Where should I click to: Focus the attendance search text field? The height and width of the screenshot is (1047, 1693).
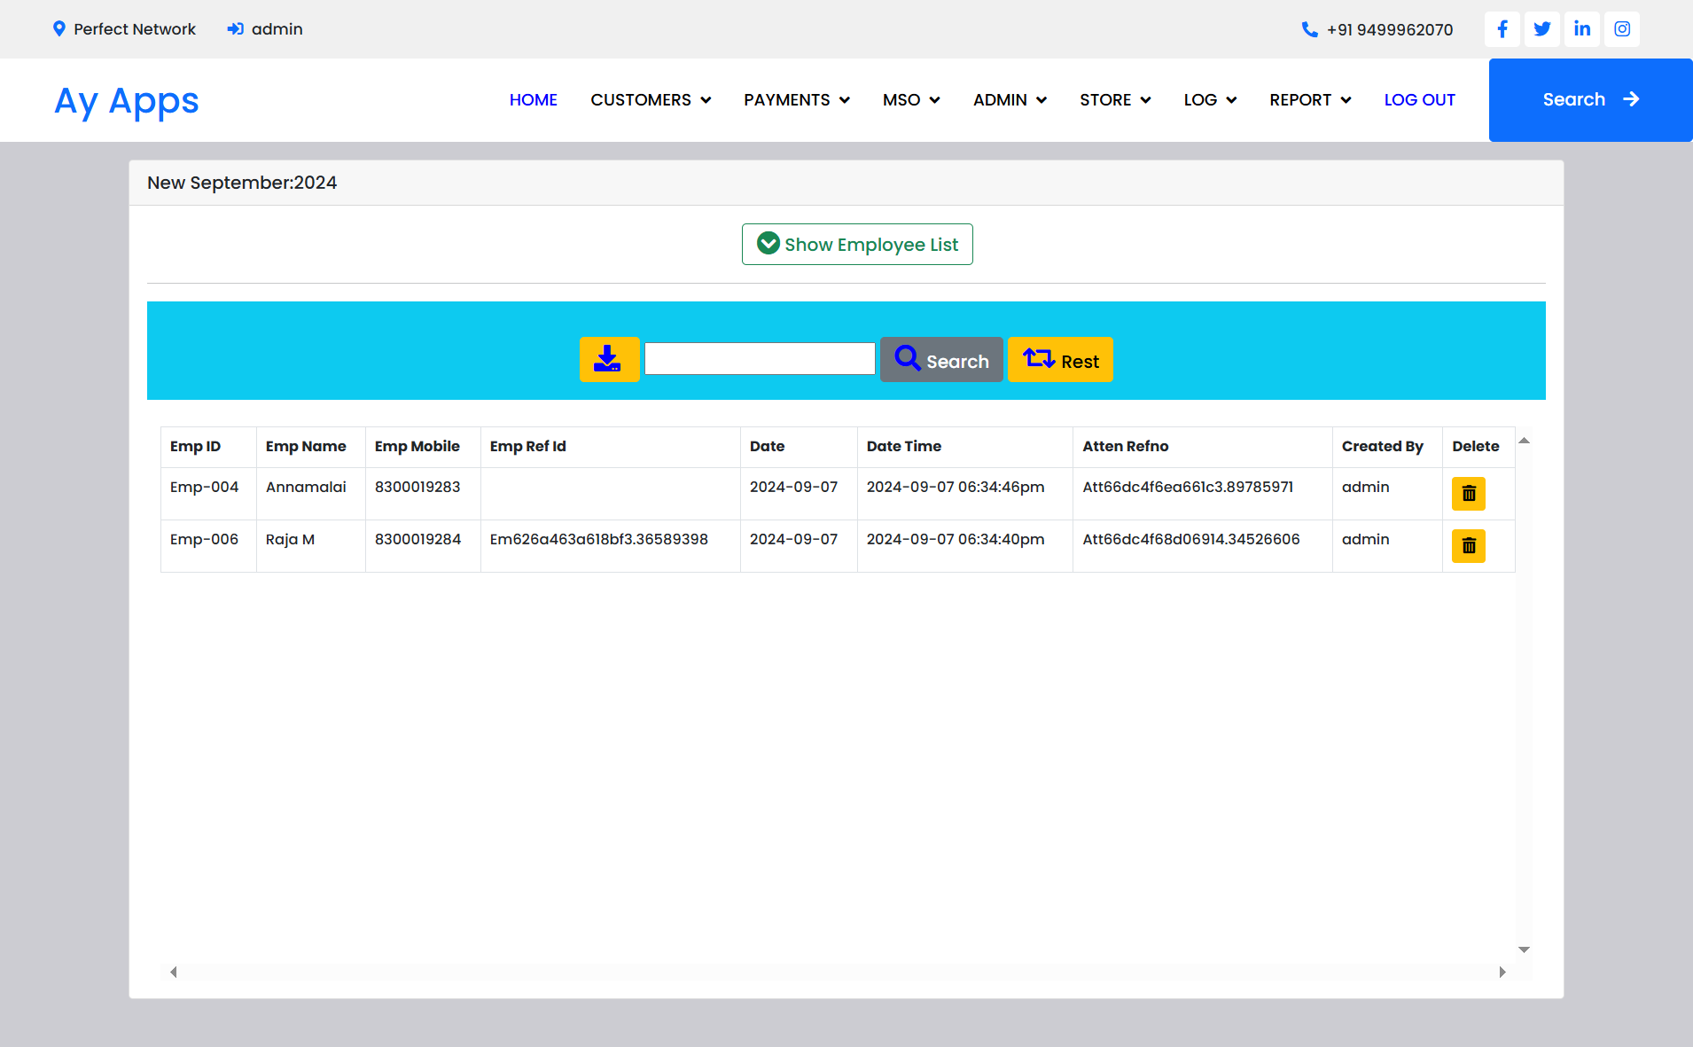pos(760,359)
